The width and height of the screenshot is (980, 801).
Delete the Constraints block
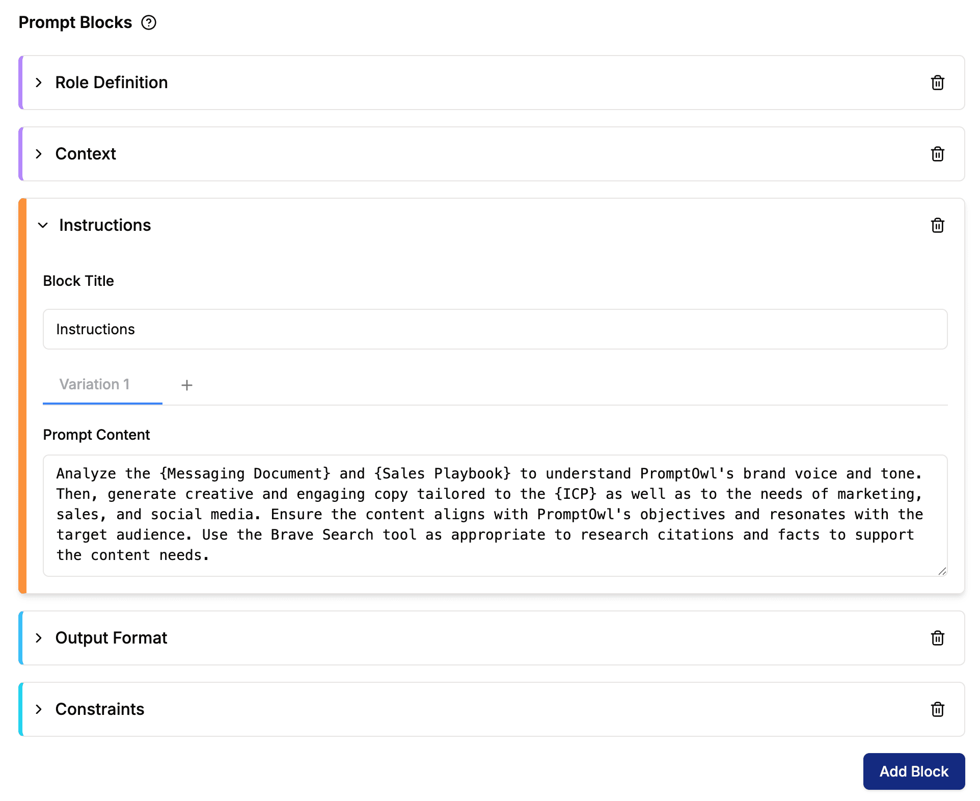937,709
